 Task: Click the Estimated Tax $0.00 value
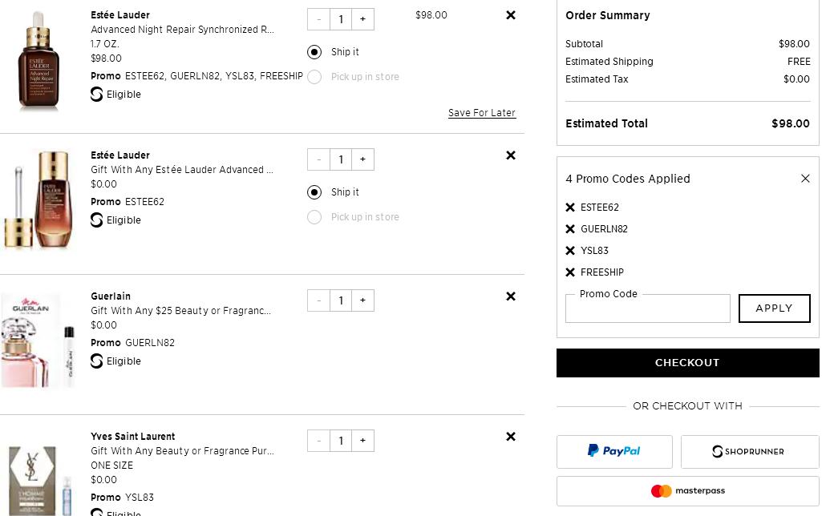(796, 79)
